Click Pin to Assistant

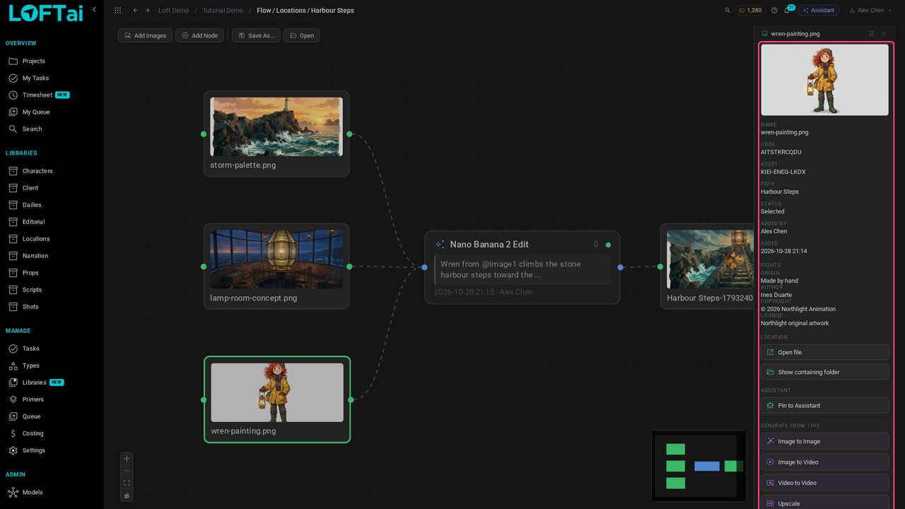[824, 405]
